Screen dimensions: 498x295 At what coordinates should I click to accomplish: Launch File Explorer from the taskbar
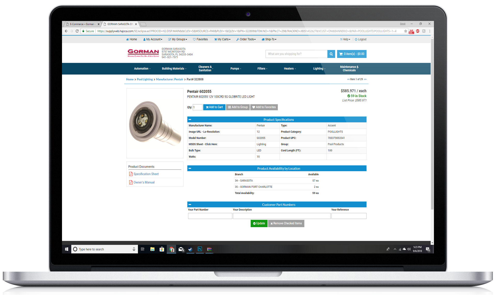click(x=152, y=249)
